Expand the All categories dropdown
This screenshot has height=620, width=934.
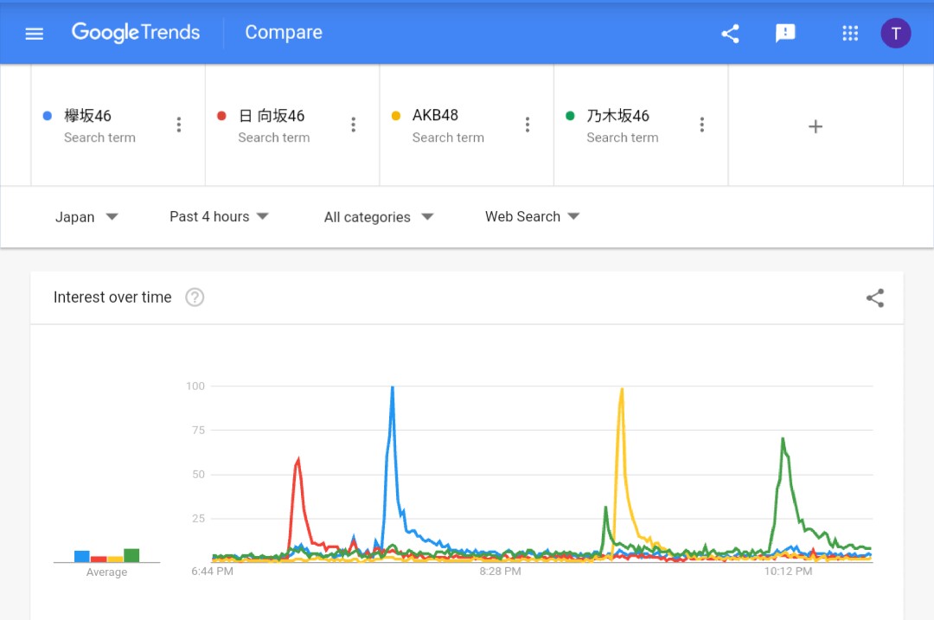point(379,217)
